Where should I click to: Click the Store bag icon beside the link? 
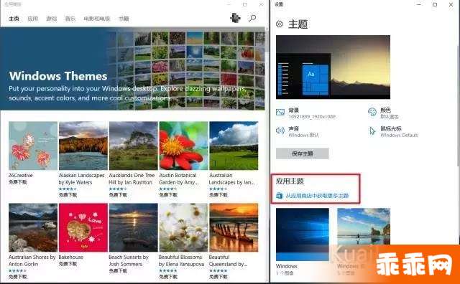click(x=280, y=195)
